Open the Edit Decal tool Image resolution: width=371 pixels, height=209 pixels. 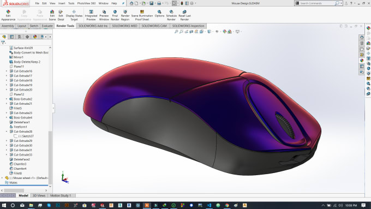[61, 15]
